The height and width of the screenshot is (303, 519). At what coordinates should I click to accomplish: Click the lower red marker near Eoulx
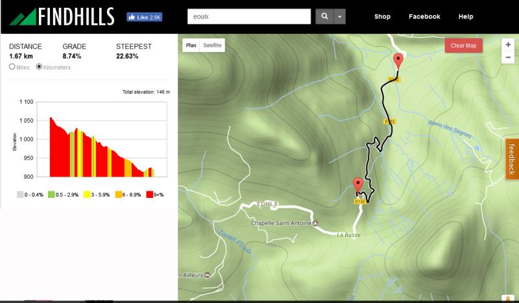[x=358, y=185]
